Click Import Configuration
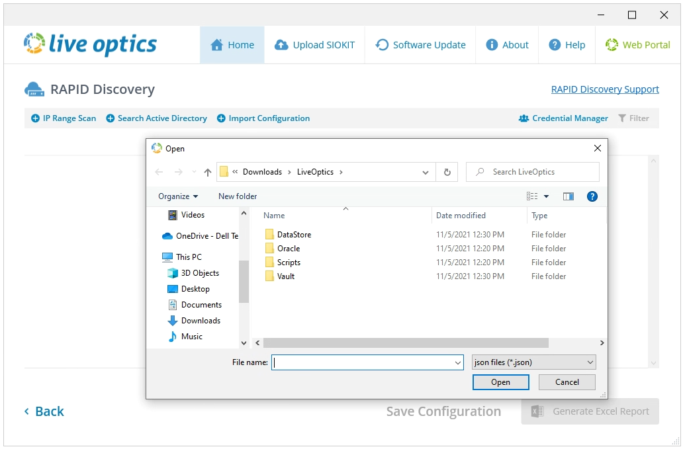 pyautogui.click(x=263, y=118)
